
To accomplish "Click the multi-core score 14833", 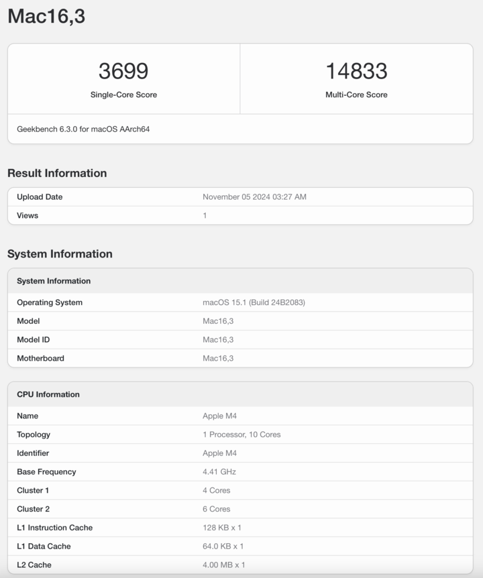I will click(x=356, y=71).
